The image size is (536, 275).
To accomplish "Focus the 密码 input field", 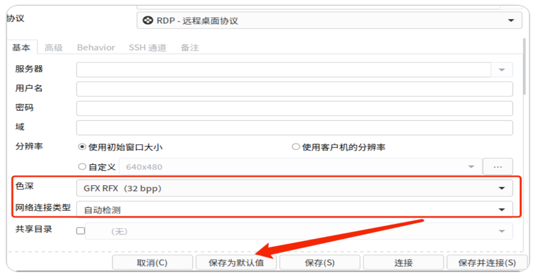I will pyautogui.click(x=294, y=108).
